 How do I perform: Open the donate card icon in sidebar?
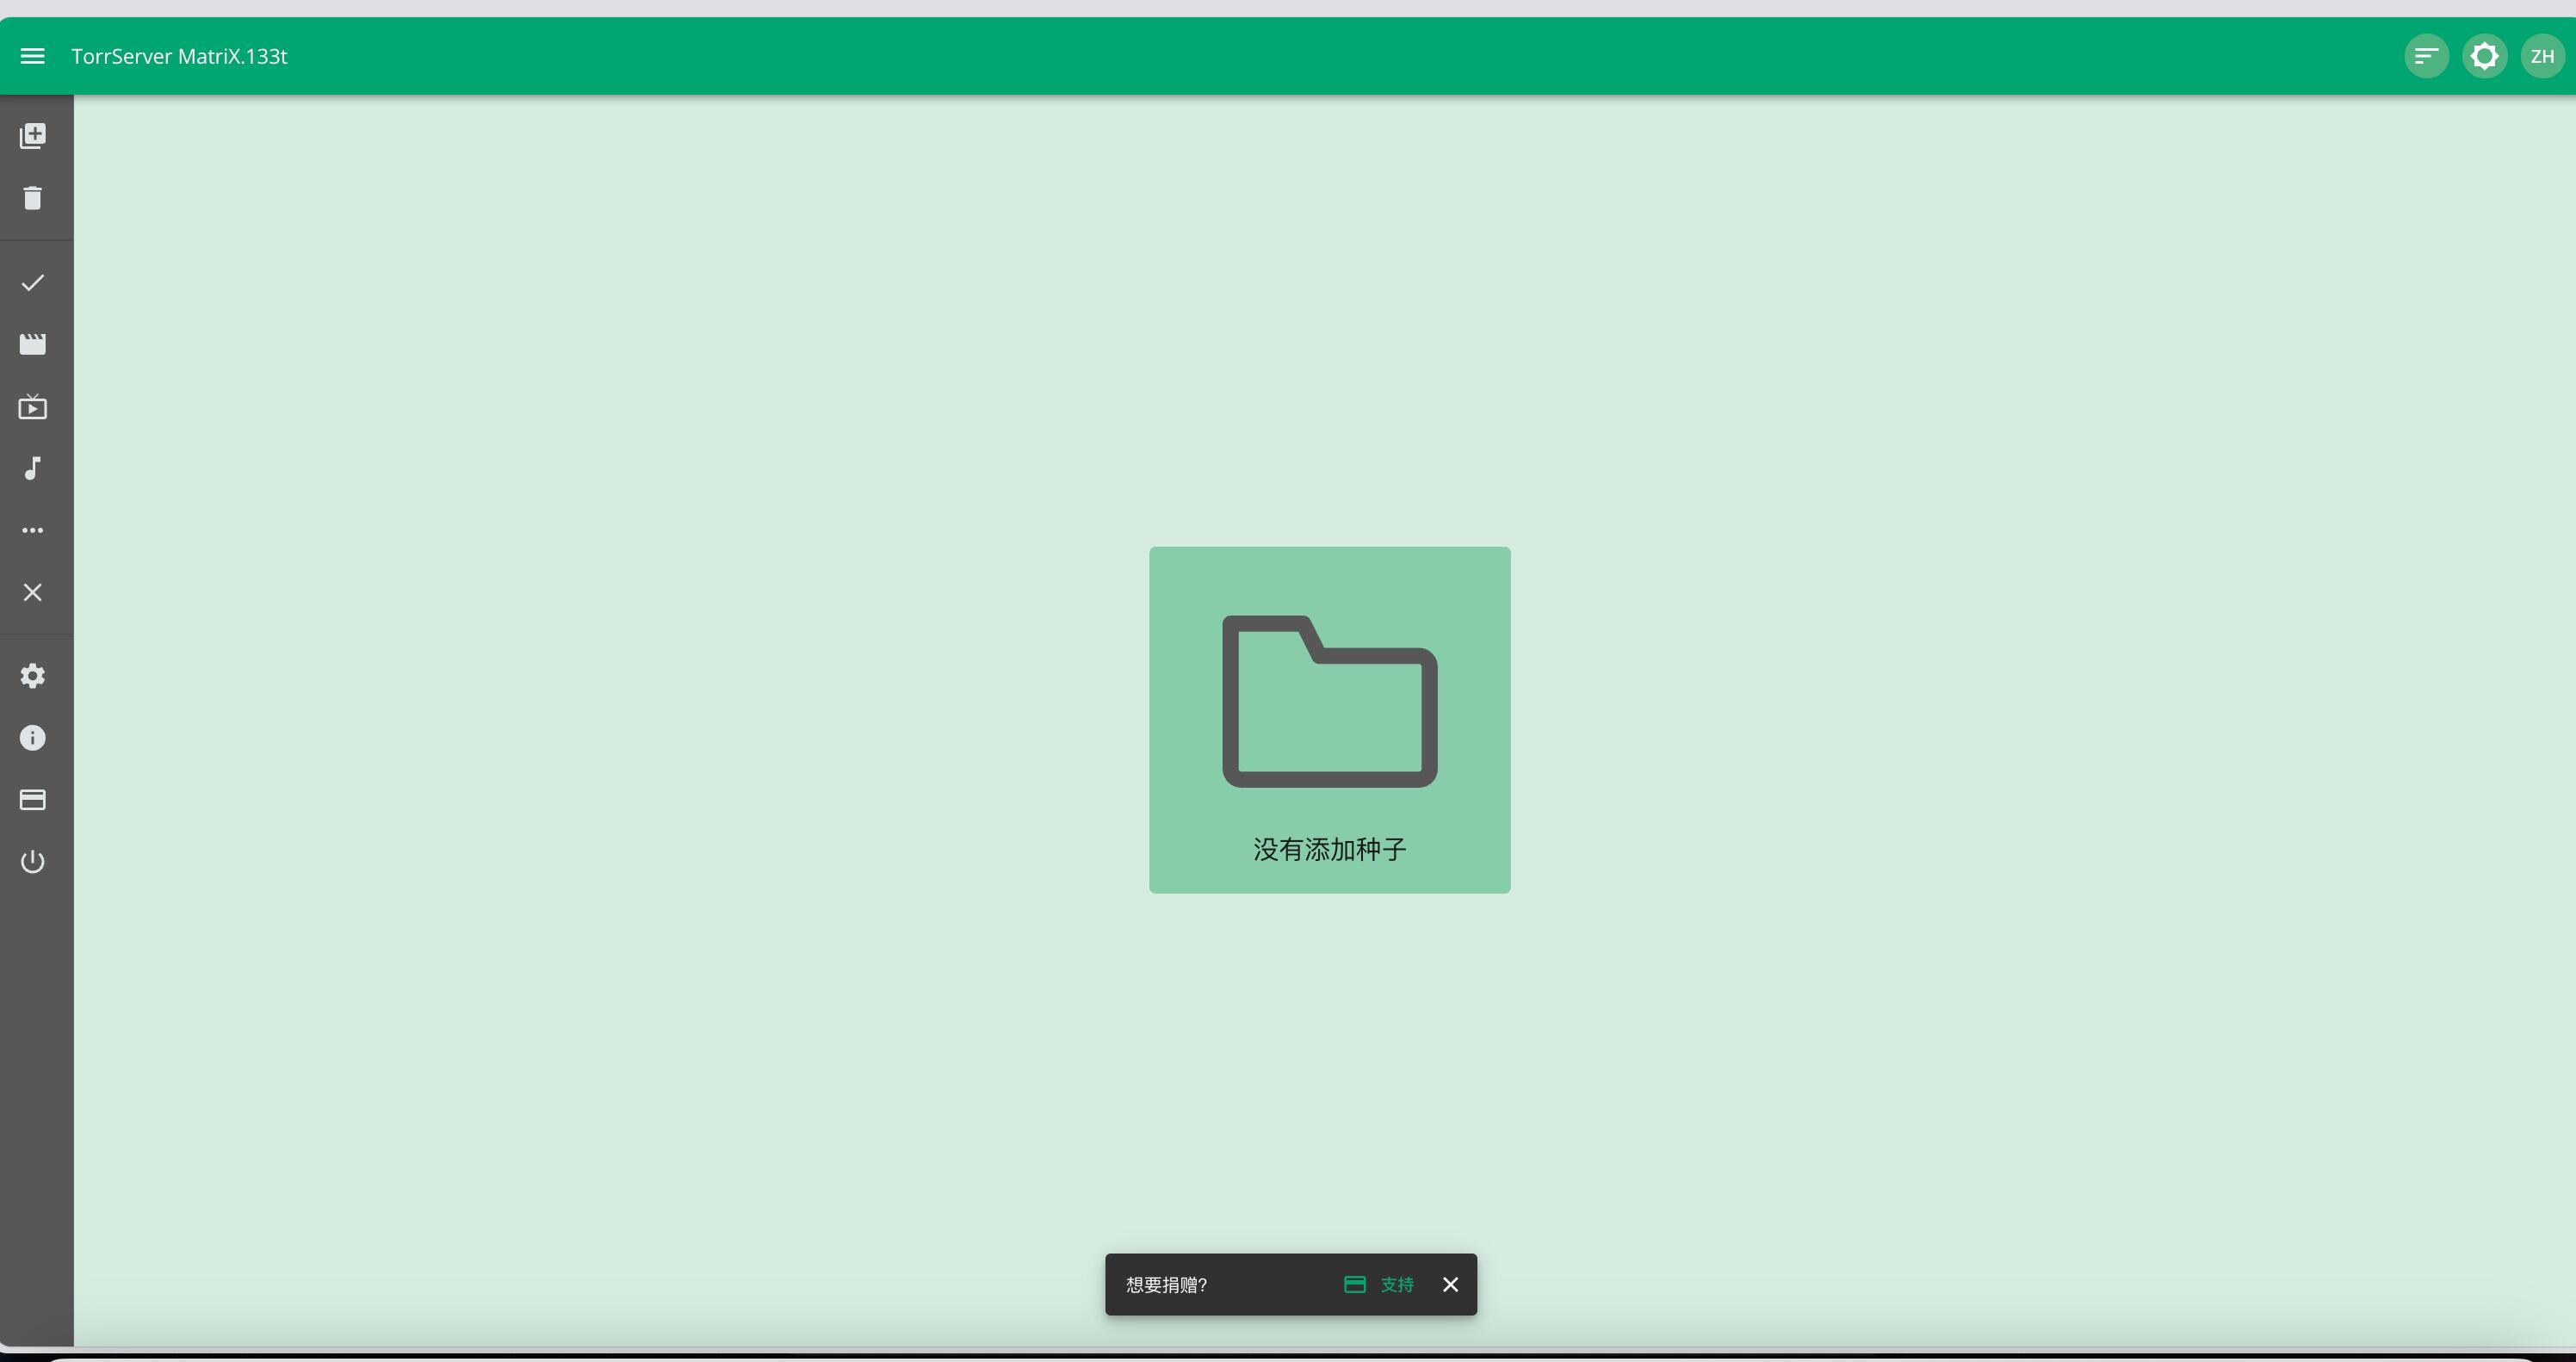[32, 799]
